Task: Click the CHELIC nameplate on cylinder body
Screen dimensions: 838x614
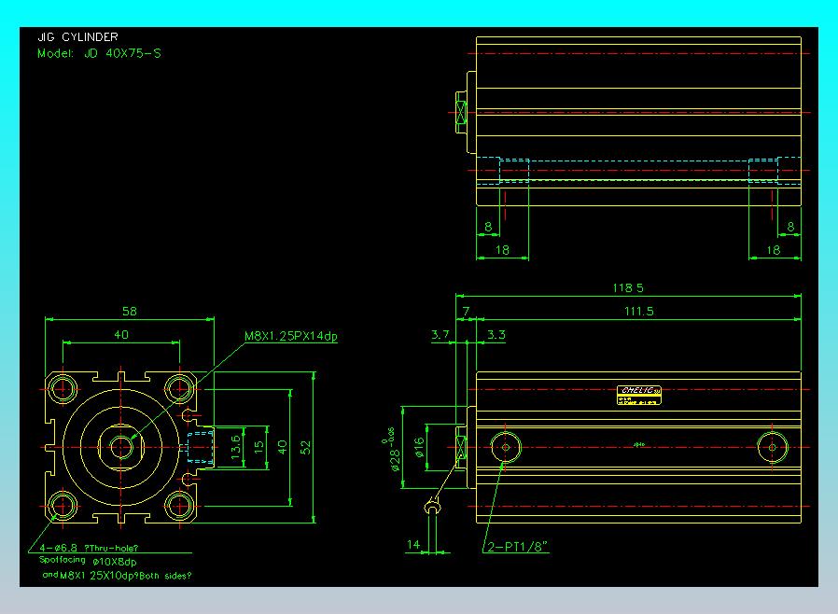Action: (x=638, y=395)
